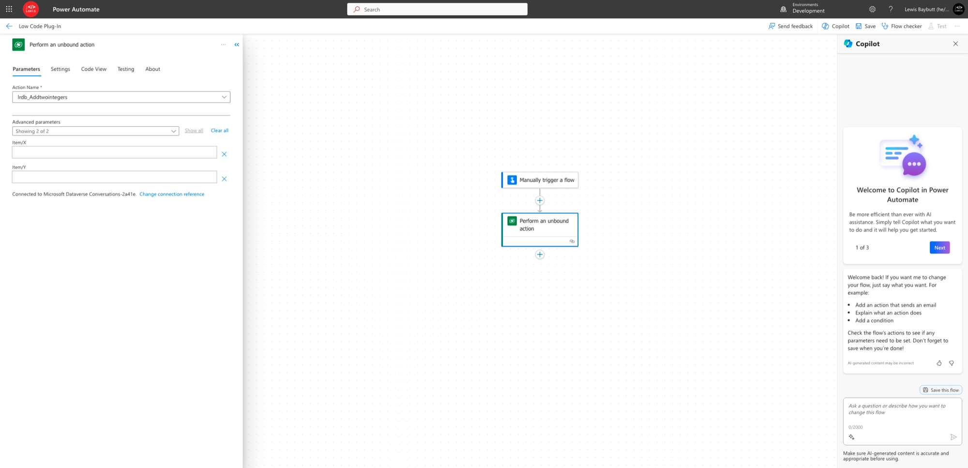
Task: Send the Copilot message
Action: coord(953,437)
